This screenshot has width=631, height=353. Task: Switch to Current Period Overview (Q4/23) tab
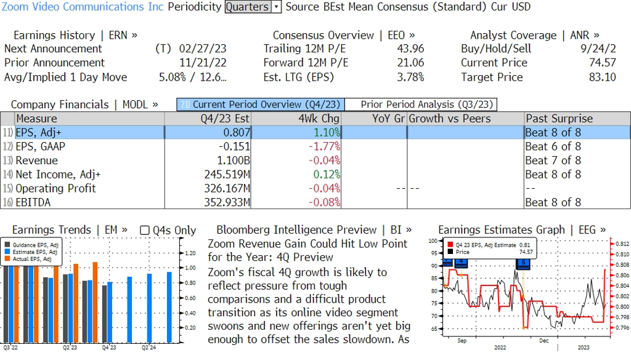coord(261,105)
